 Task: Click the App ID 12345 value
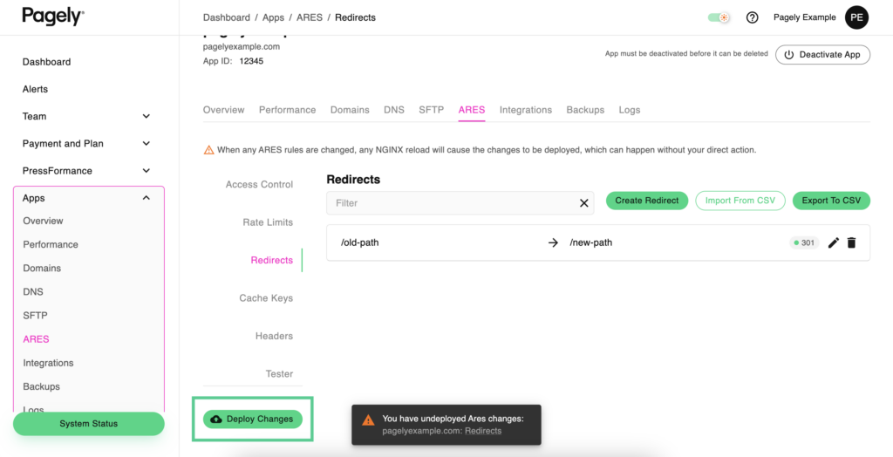point(251,61)
